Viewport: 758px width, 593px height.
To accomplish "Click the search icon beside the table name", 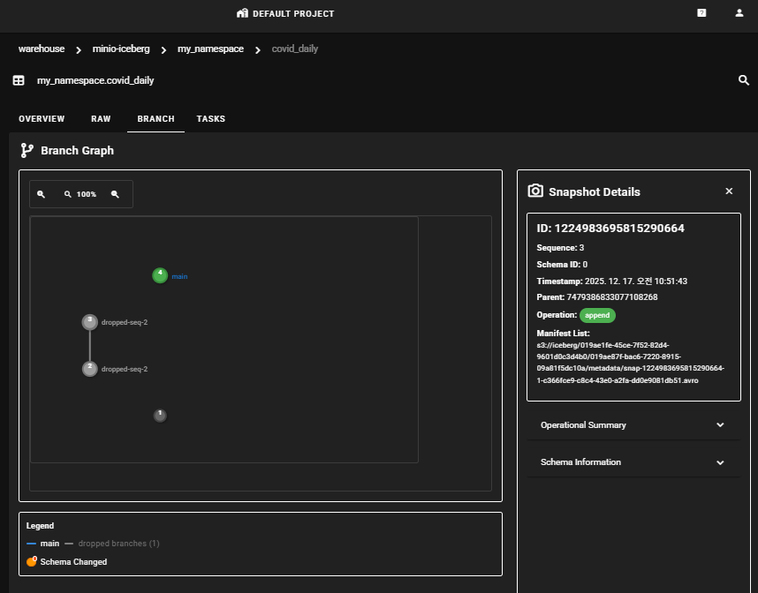I will (x=743, y=80).
